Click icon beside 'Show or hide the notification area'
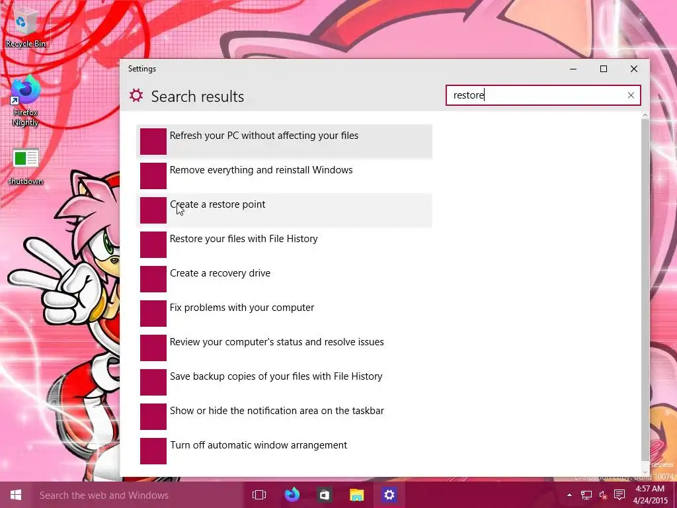This screenshot has width=677, height=508. pos(153,417)
